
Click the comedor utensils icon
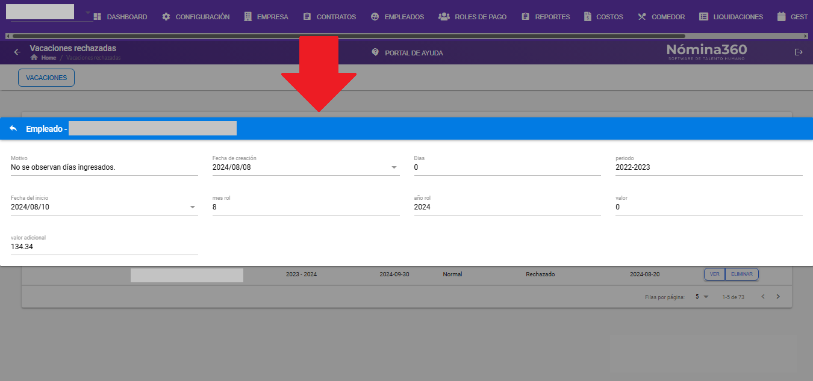point(642,17)
